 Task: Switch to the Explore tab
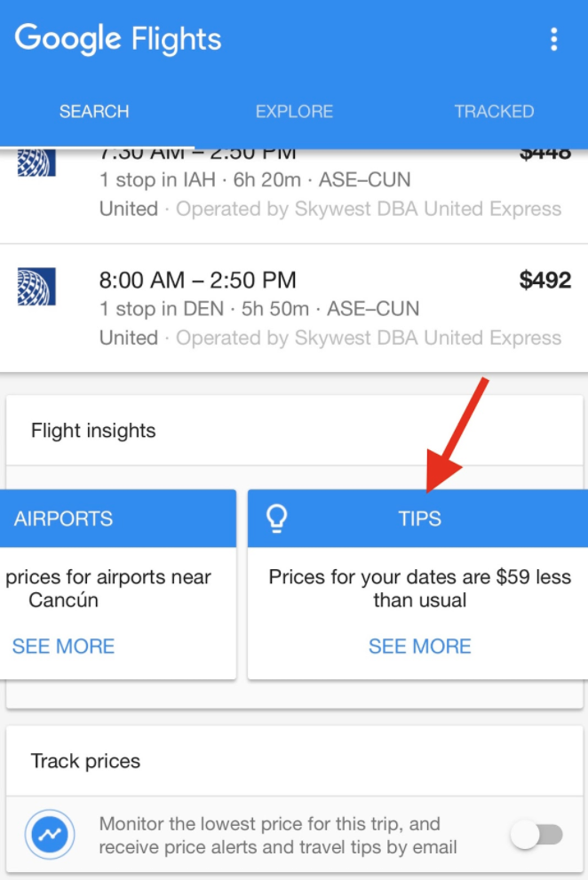pos(294,111)
